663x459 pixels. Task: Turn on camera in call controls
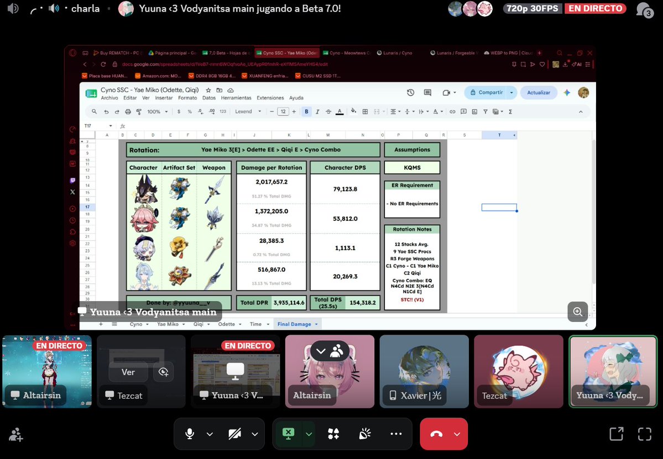click(234, 434)
